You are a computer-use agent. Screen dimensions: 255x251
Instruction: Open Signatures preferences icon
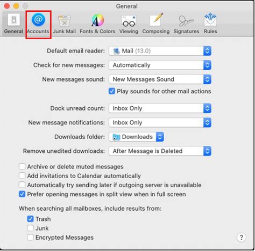pyautogui.click(x=186, y=21)
